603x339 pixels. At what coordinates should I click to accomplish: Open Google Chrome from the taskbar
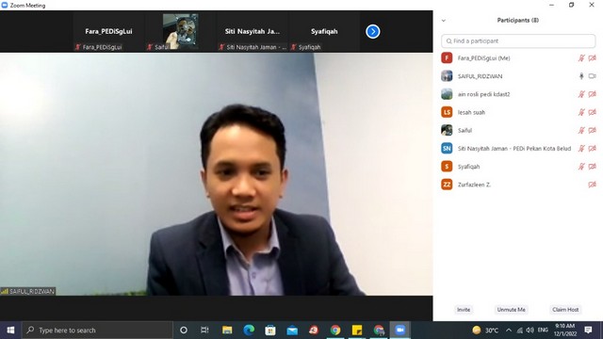click(335, 330)
